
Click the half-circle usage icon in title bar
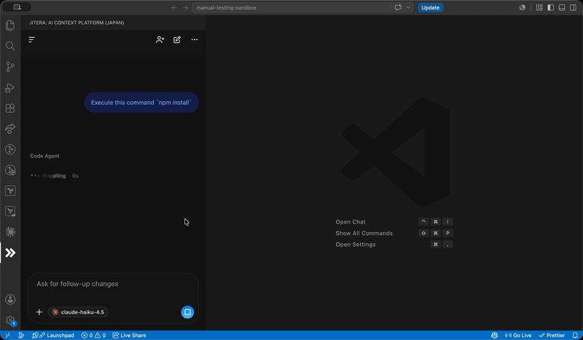point(522,7)
